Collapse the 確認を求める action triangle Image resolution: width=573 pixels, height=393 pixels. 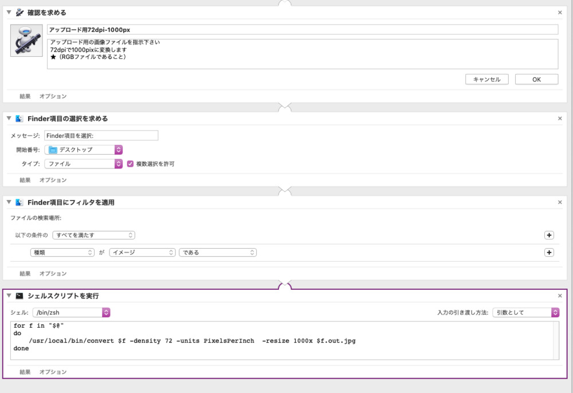pyautogui.click(x=9, y=12)
